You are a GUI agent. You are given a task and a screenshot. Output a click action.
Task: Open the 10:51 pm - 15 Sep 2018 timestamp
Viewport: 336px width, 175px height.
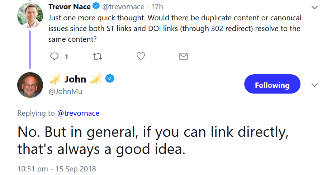pyautogui.click(x=57, y=168)
